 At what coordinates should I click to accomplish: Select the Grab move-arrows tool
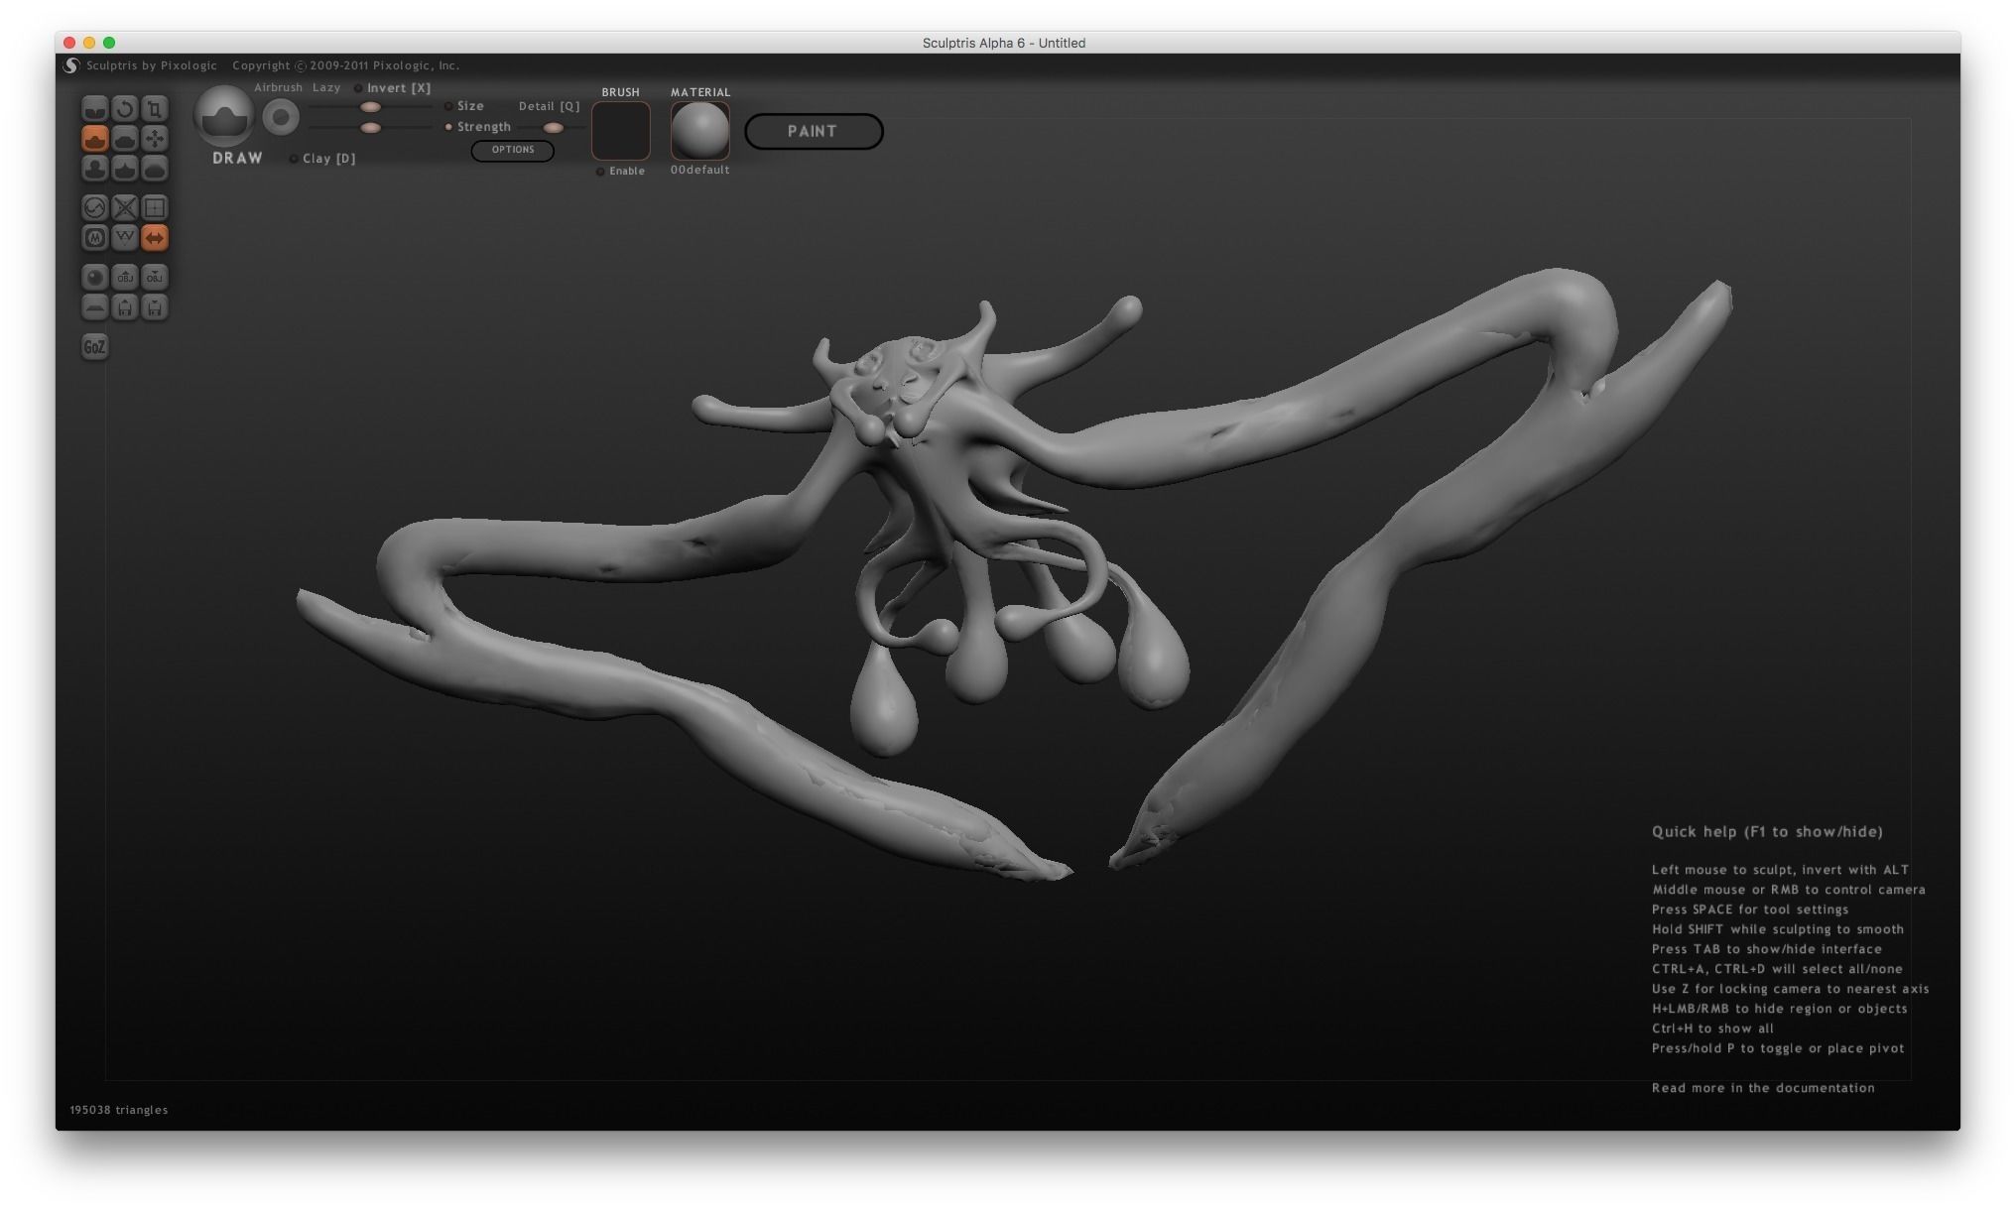[x=154, y=138]
